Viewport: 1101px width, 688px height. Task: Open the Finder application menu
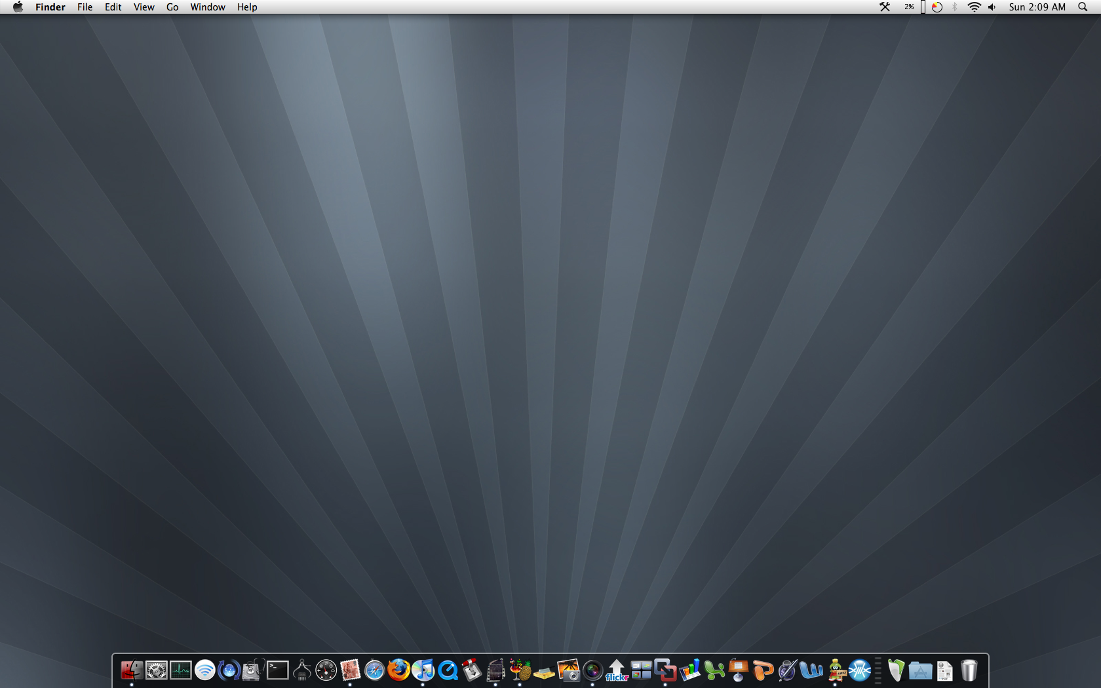point(50,7)
